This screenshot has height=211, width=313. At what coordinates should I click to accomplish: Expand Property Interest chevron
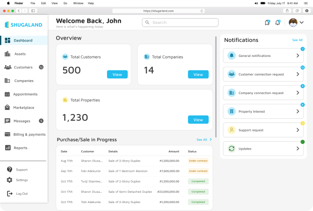click(x=298, y=111)
